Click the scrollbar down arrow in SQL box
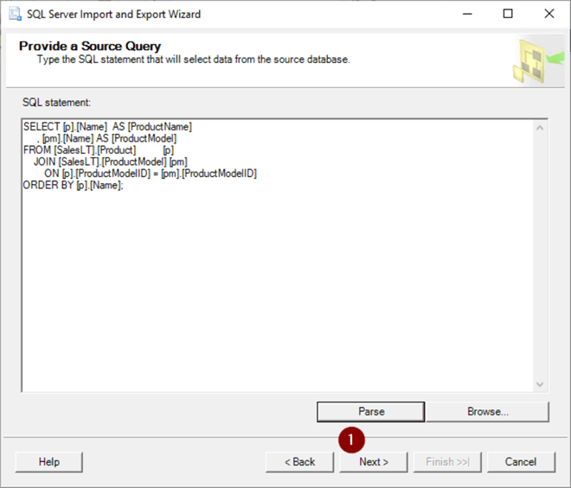This screenshot has width=571, height=488. (x=540, y=384)
